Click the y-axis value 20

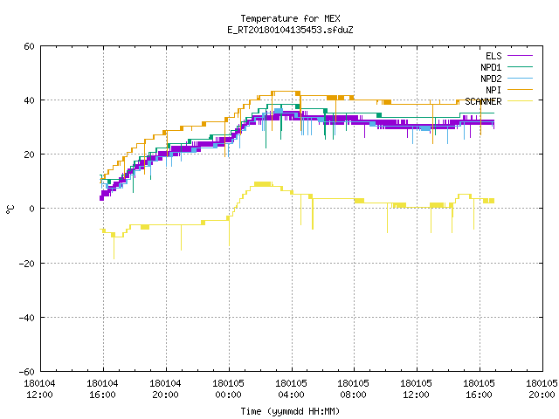coord(29,155)
